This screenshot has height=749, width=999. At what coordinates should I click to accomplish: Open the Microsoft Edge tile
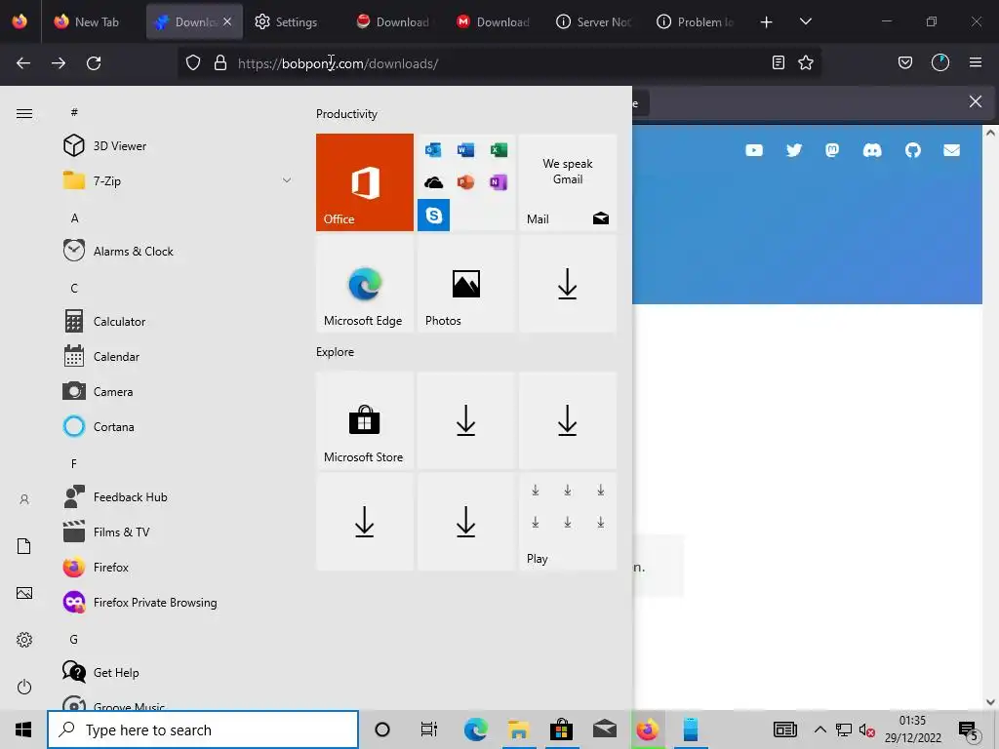[x=365, y=284]
